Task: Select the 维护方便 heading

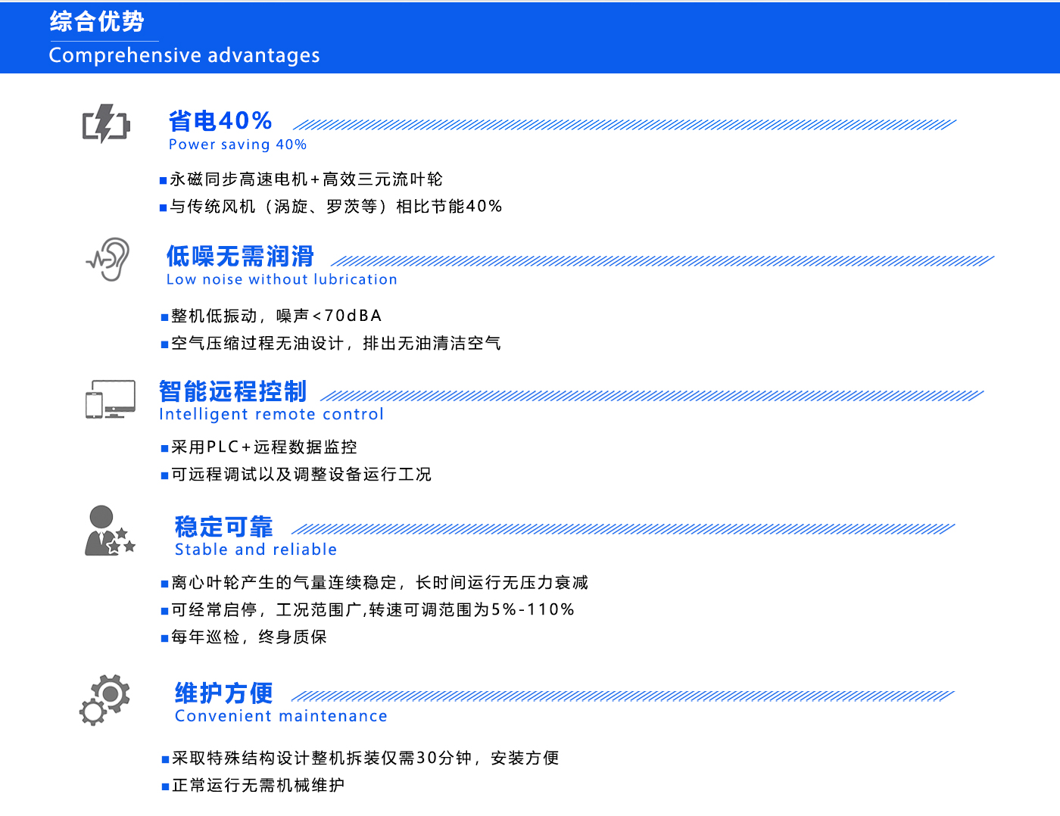Action: 223,693
